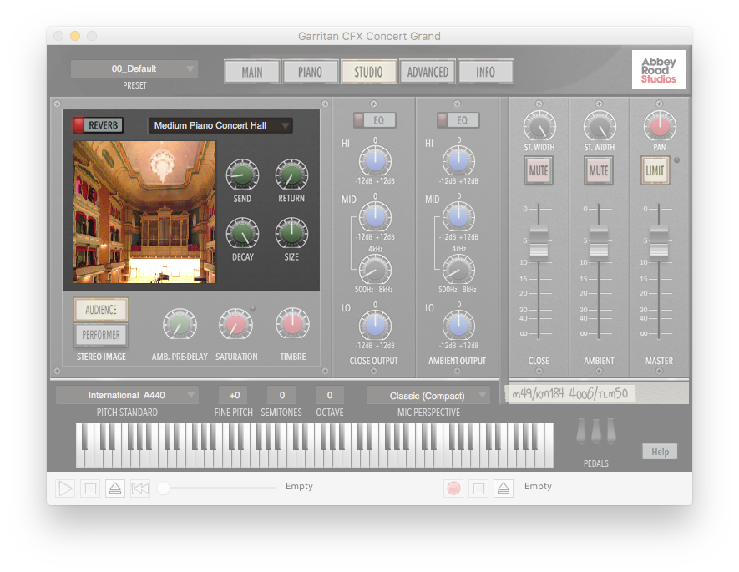Click the SEMITONES value field
739x572 pixels.
pyautogui.click(x=282, y=395)
